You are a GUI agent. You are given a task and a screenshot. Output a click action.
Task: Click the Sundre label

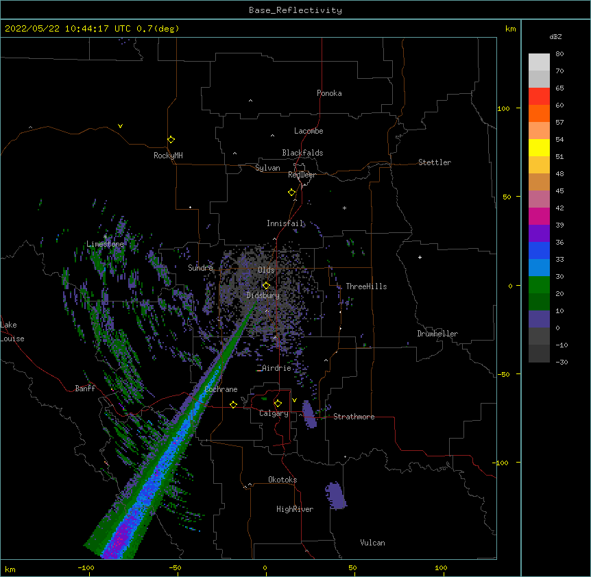tap(200, 268)
